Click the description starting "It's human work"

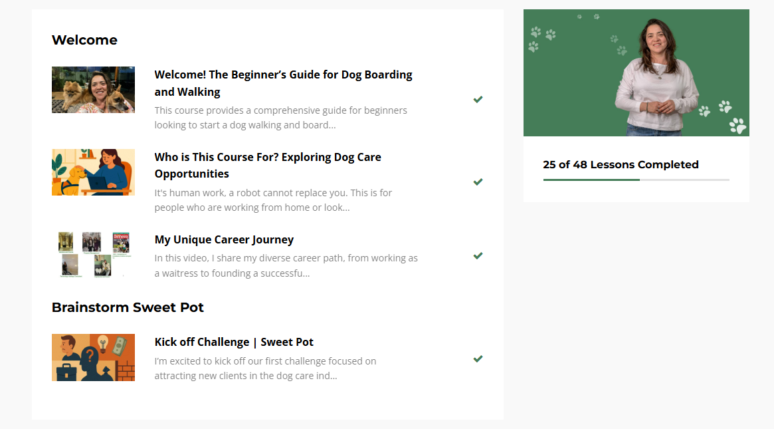273,200
